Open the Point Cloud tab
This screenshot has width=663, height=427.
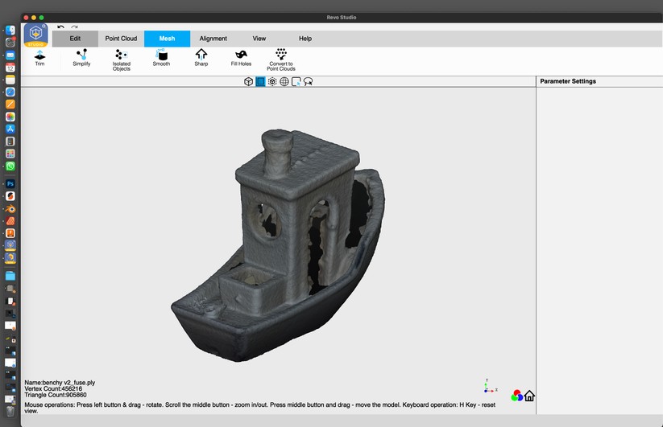point(121,39)
